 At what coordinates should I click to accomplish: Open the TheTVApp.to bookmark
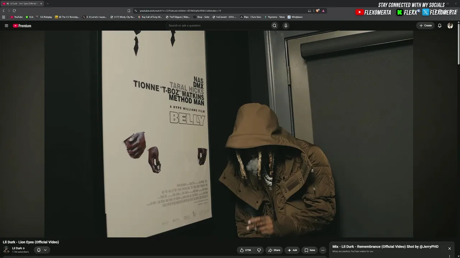coord(178,17)
